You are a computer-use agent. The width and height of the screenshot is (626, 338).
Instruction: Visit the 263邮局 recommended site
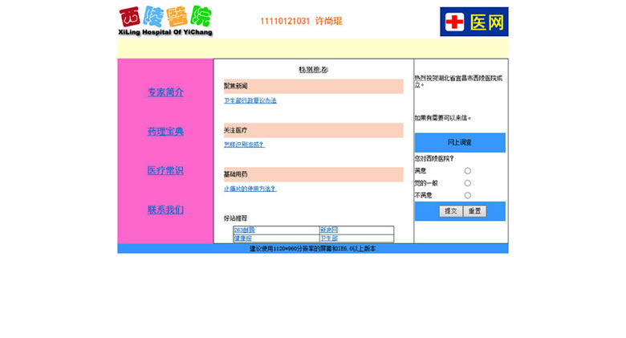click(x=244, y=230)
